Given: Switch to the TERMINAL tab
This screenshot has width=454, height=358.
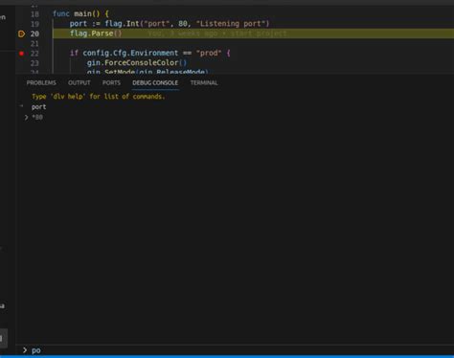Looking at the screenshot, I should [x=204, y=83].
